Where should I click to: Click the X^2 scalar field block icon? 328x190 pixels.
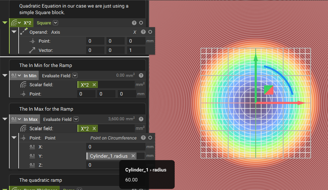14,23
